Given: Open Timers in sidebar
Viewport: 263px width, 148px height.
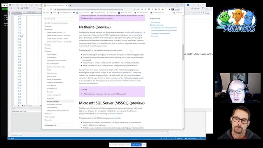Looking at the screenshot, I should point(49,70).
